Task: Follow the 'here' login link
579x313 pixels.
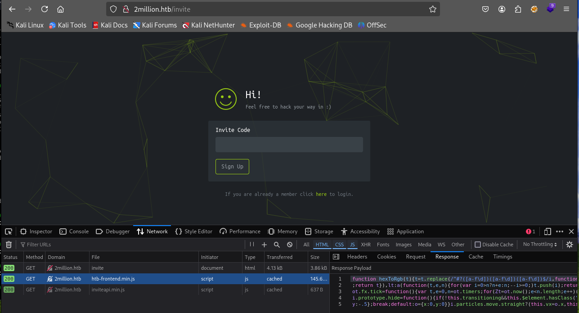Action: click(321, 194)
